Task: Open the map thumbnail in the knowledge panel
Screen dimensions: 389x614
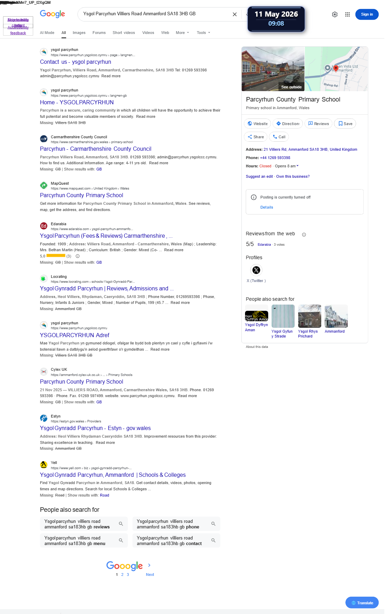Action: 336,69
